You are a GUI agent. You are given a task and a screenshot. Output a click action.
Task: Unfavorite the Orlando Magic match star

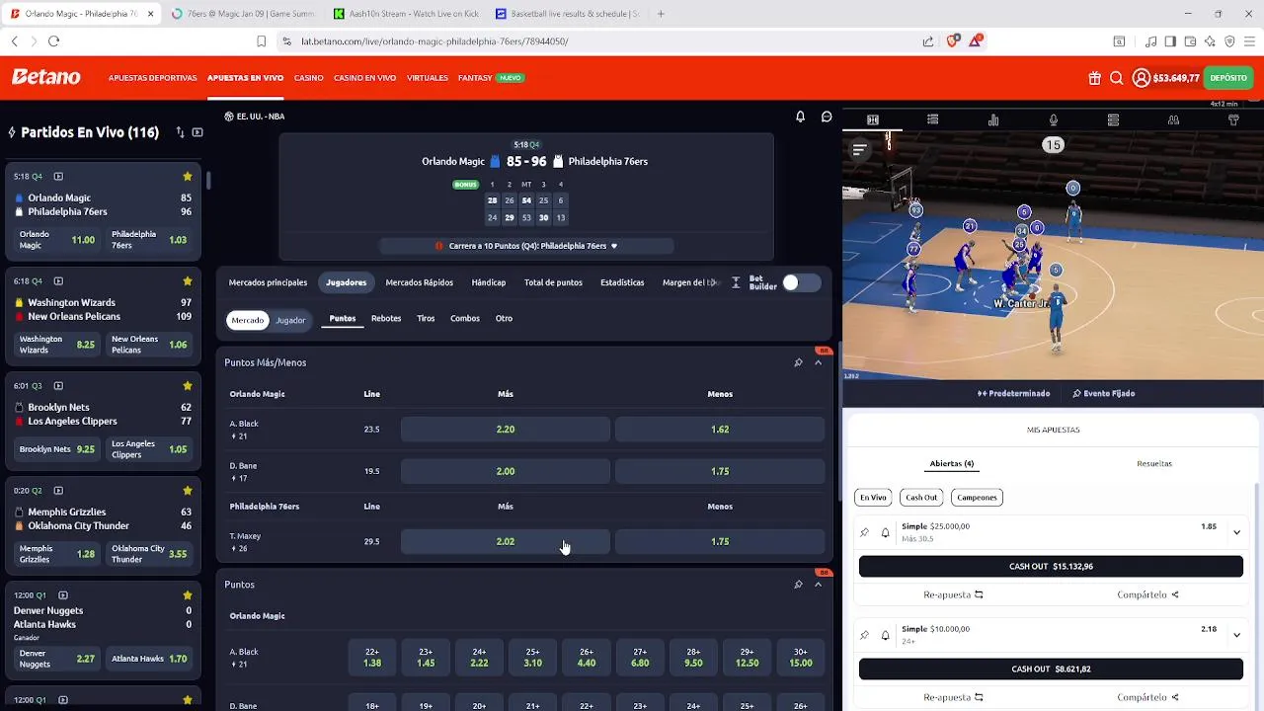[x=188, y=177]
